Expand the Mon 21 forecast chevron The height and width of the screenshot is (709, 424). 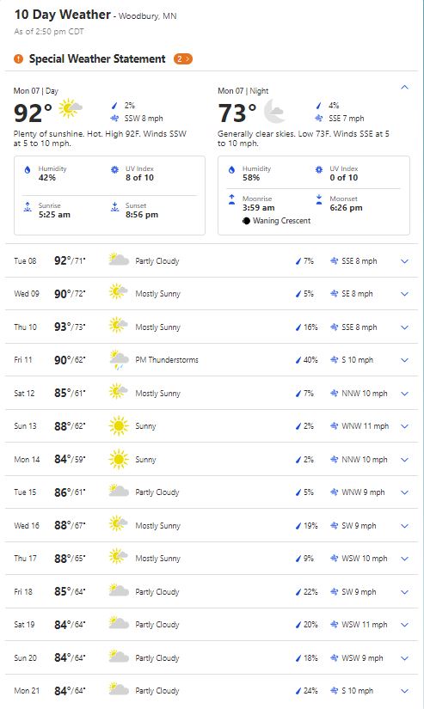point(404,691)
